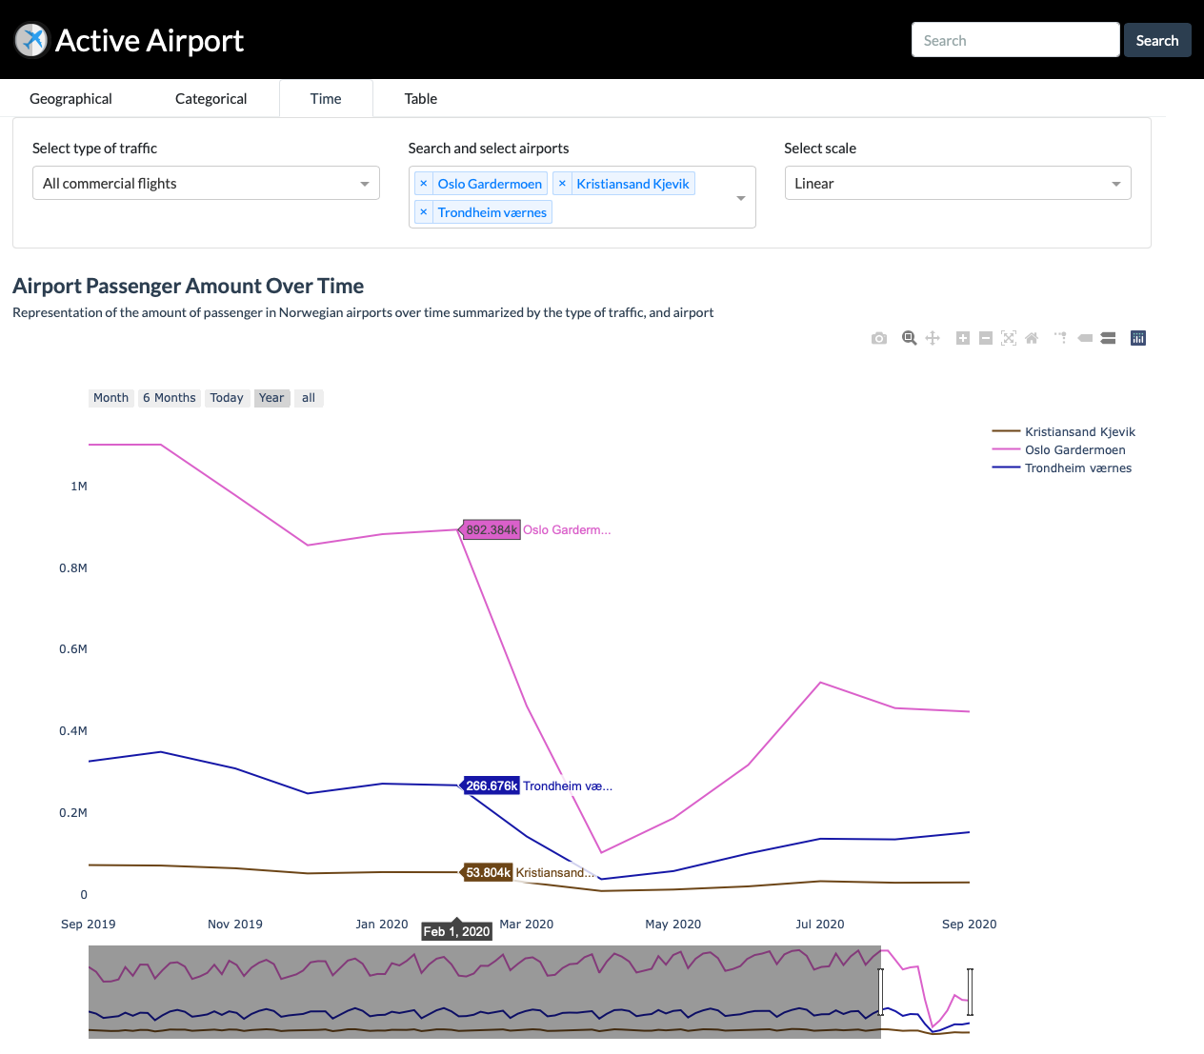Select the 6 Months range button
This screenshot has height=1054, width=1204.
(x=170, y=398)
